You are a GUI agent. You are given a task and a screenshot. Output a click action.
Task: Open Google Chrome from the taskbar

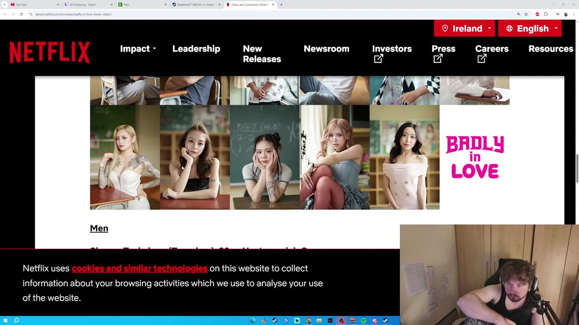pyautogui.click(x=308, y=320)
